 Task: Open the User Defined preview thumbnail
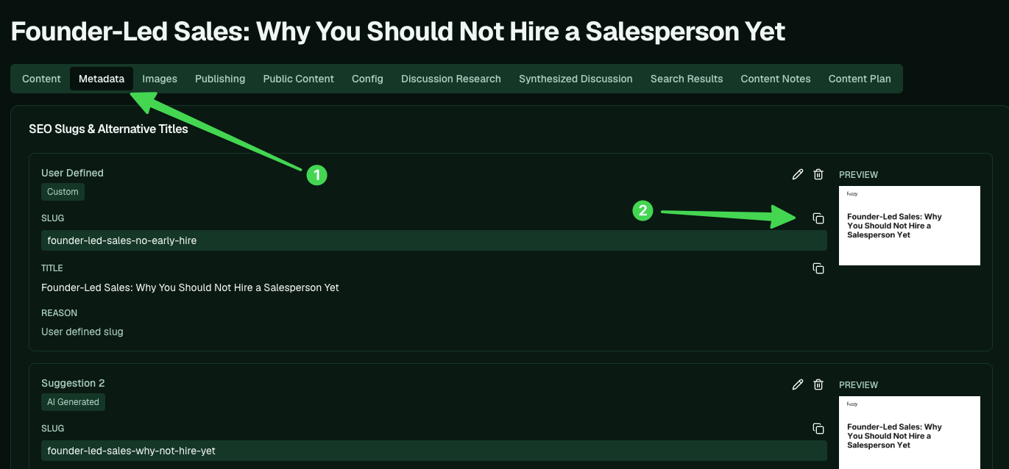coord(910,226)
